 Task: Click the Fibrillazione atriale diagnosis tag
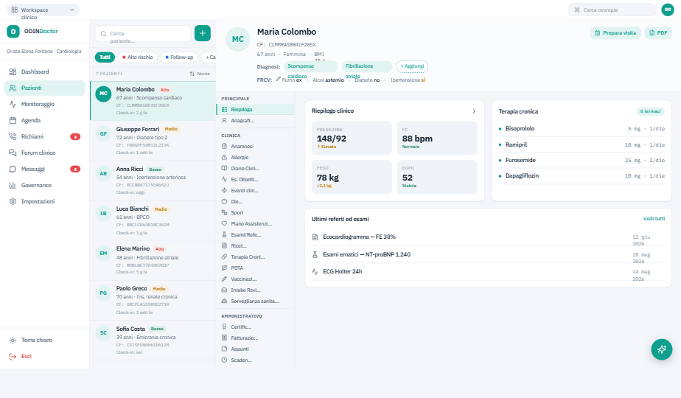(366, 66)
